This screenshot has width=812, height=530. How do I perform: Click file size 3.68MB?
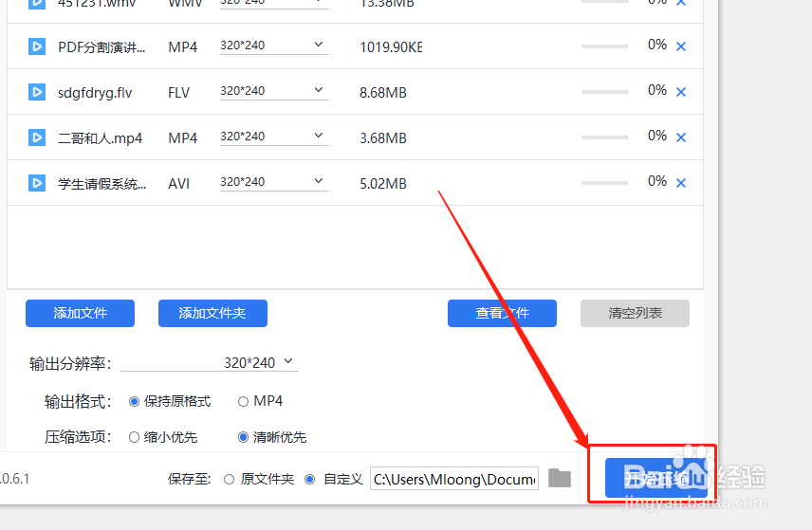(383, 138)
